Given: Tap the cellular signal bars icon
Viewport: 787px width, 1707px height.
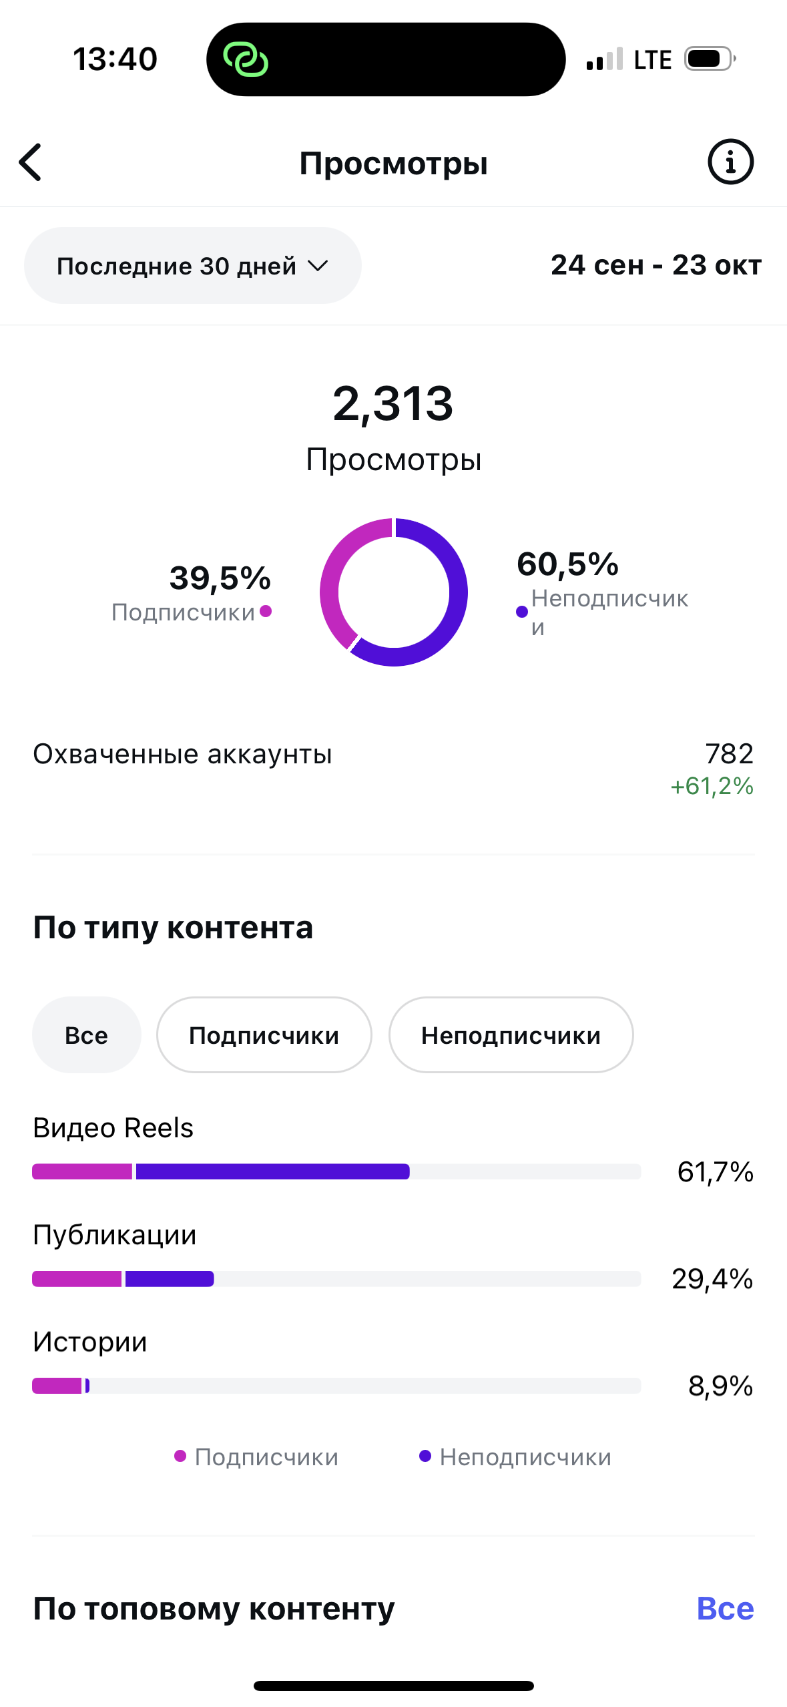Looking at the screenshot, I should coord(604,59).
